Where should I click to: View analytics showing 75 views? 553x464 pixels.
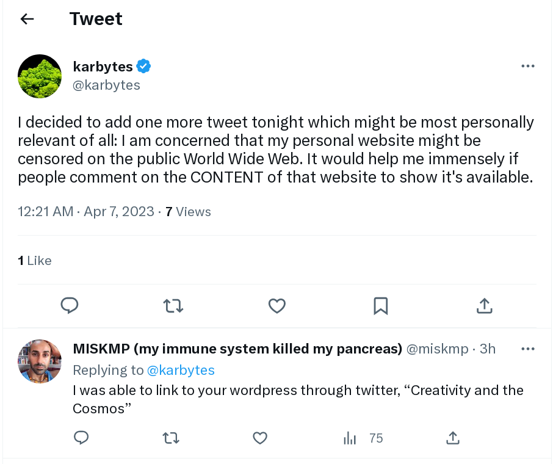(363, 438)
